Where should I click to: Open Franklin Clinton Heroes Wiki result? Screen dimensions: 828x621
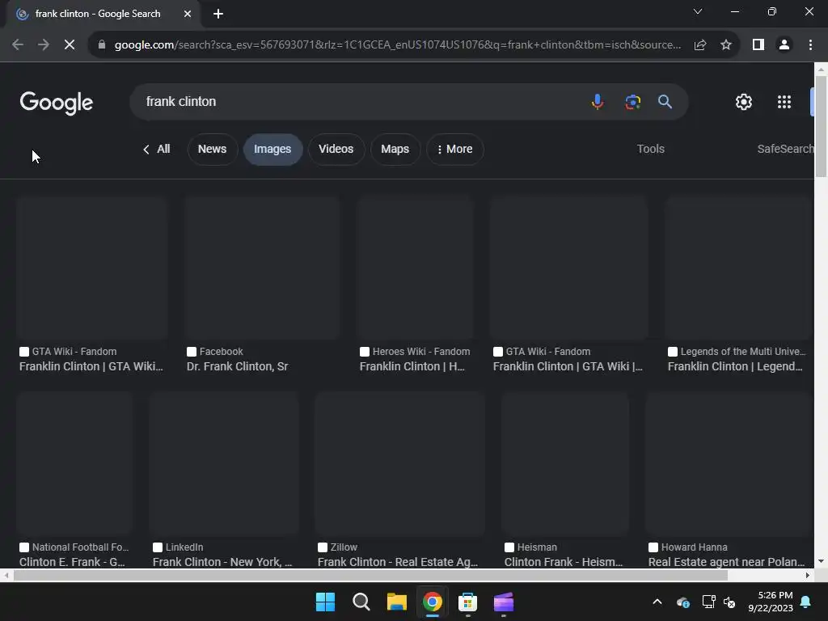pyautogui.click(x=412, y=366)
